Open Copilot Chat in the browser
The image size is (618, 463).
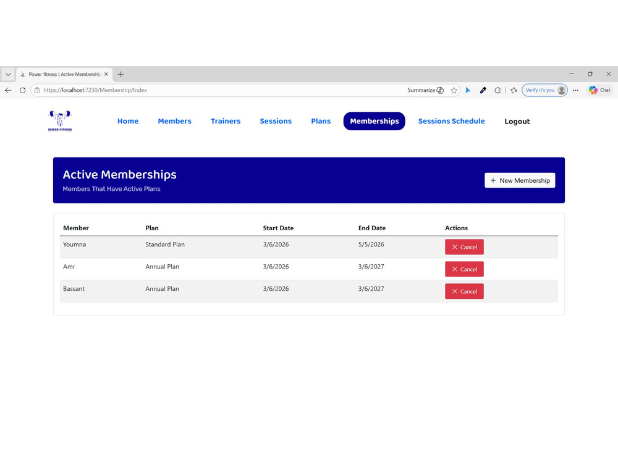pyautogui.click(x=599, y=90)
